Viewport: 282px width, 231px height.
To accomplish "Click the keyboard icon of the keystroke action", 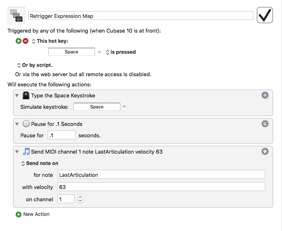I will (x=26, y=95).
